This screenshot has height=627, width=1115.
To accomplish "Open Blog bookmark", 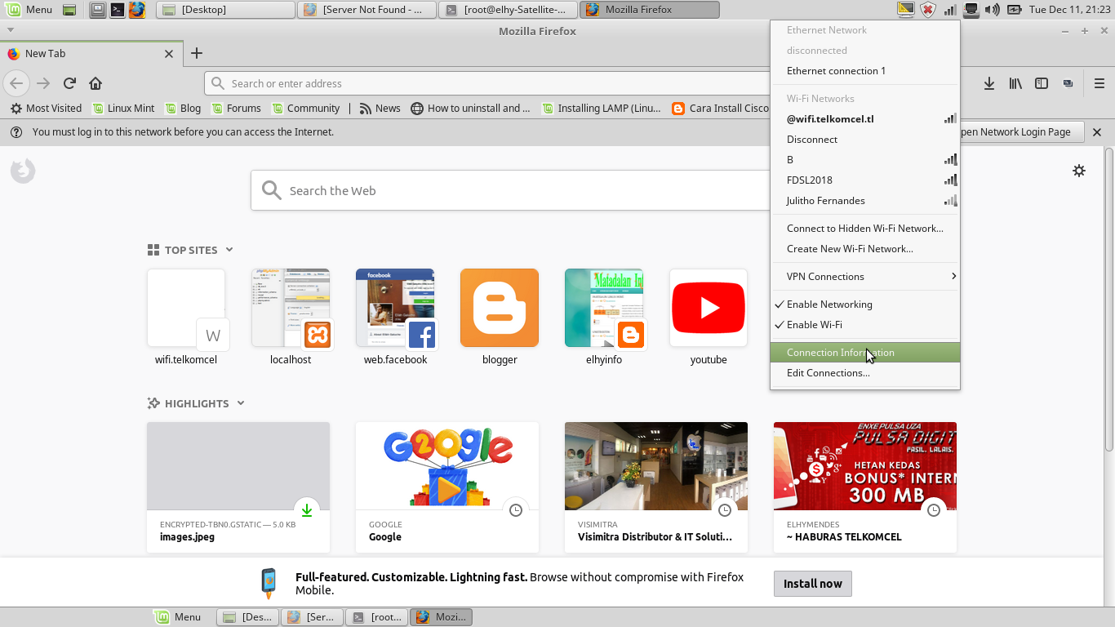I will pyautogui.click(x=183, y=108).
